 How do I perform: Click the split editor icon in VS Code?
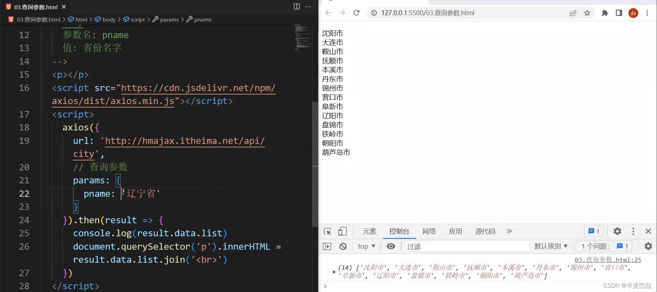(297, 7)
